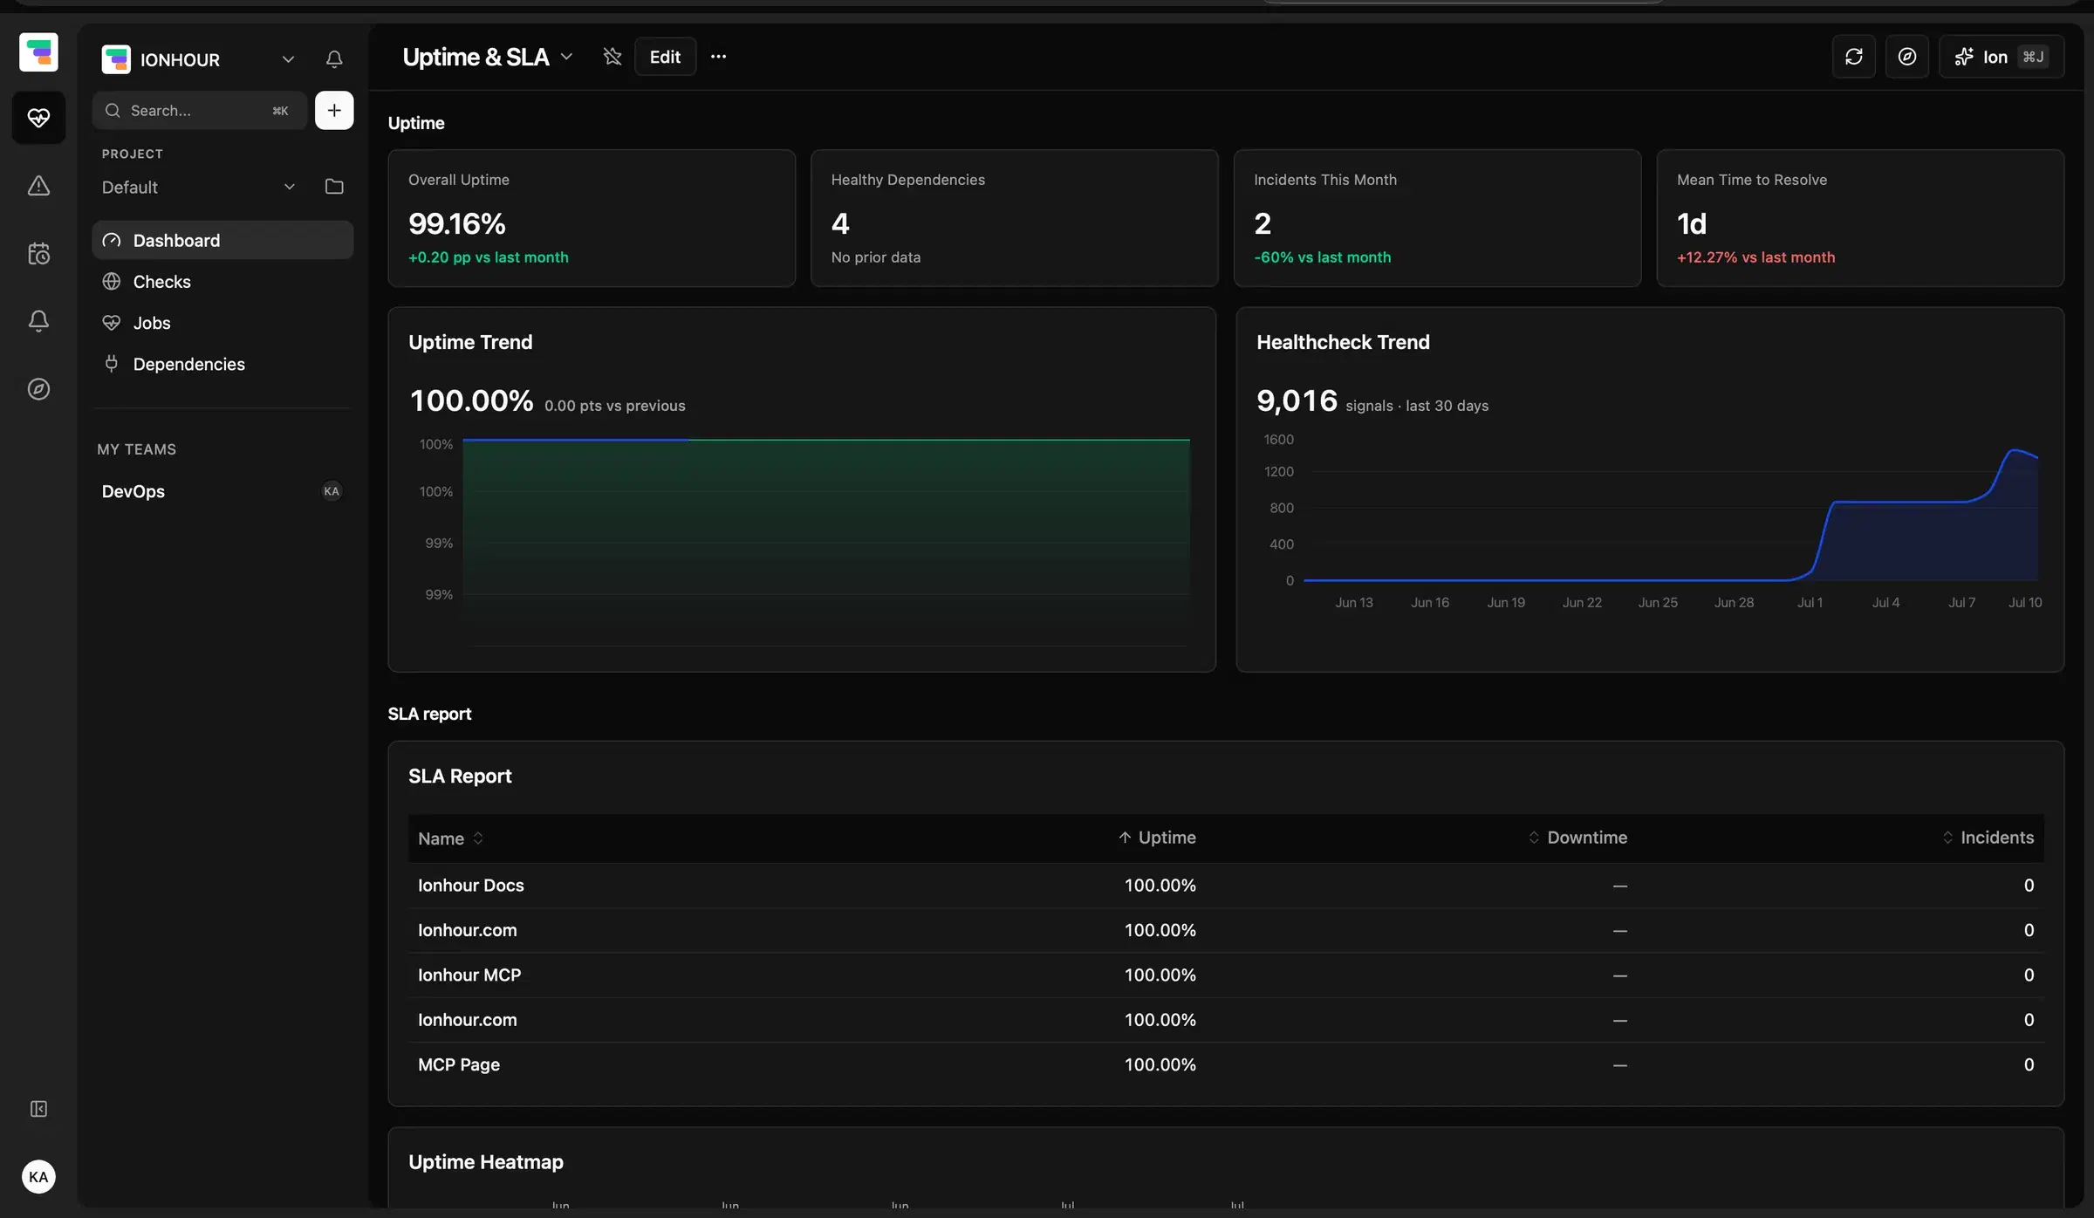Click the 99.16% overall uptime value

click(x=457, y=224)
